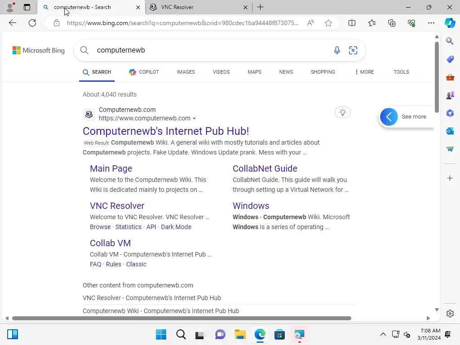Screen dimensions: 460x345
Task: Open split screen view
Action: (x=352, y=23)
